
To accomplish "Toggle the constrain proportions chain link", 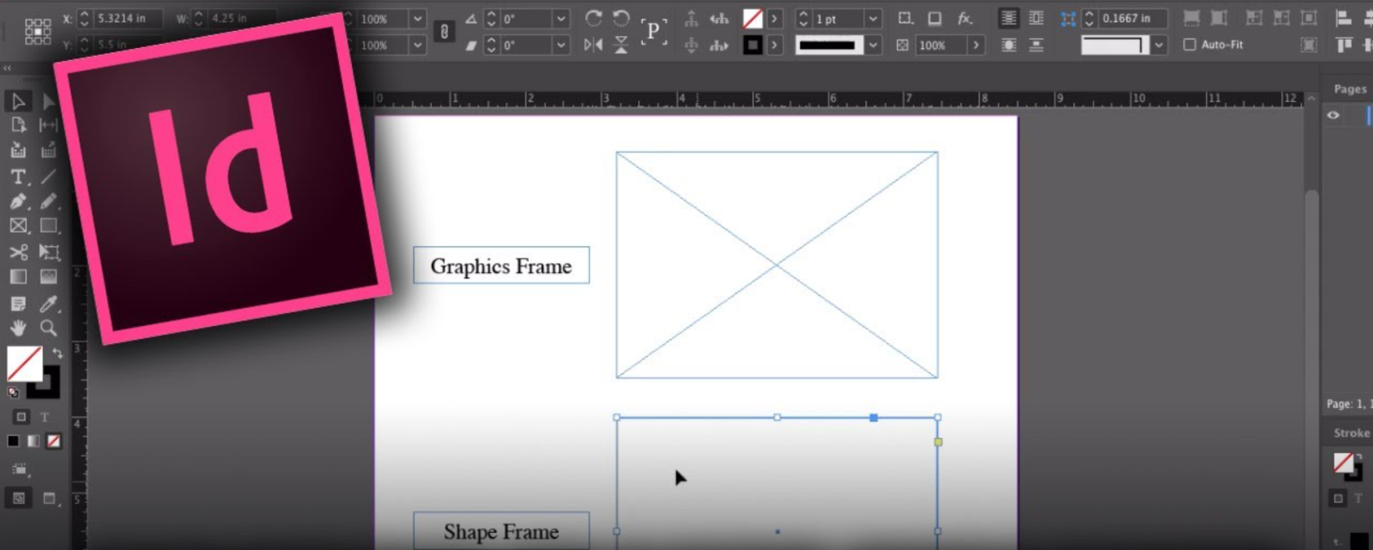I will pyautogui.click(x=444, y=32).
